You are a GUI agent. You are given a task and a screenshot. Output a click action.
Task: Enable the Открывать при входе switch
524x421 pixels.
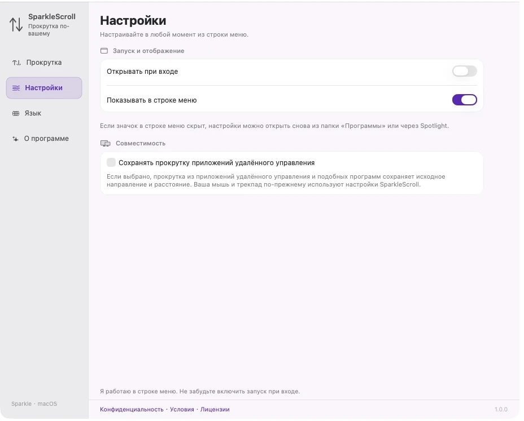(464, 72)
